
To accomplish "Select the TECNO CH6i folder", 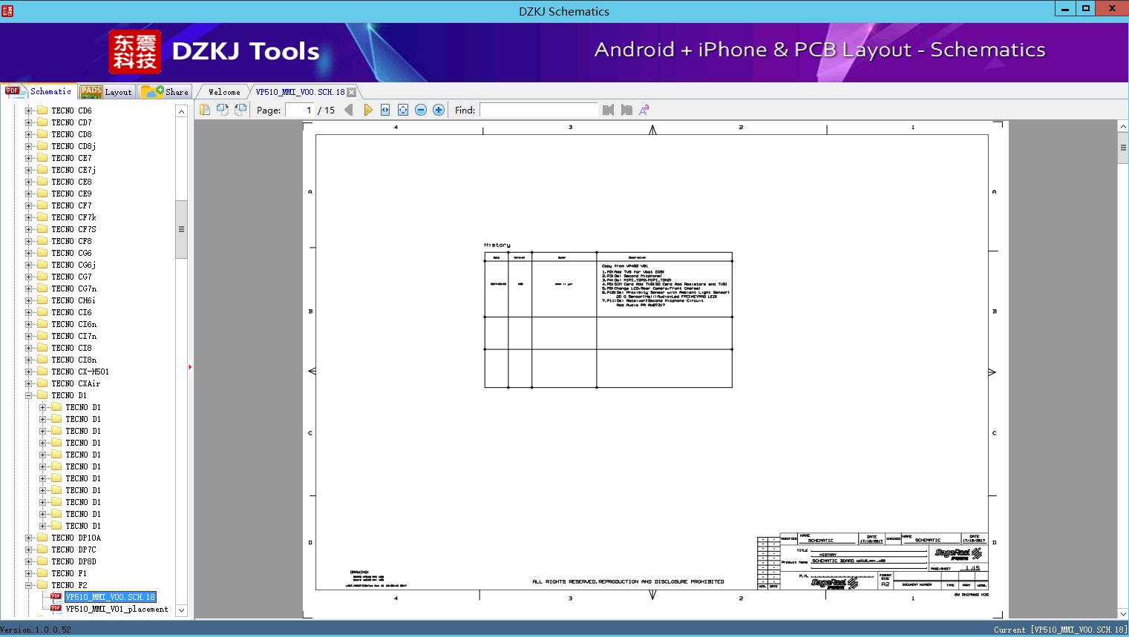I will tap(73, 300).
